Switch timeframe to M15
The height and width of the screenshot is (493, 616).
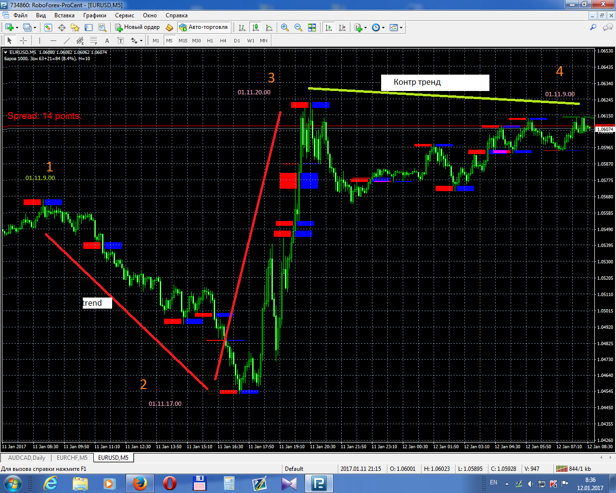(x=183, y=41)
